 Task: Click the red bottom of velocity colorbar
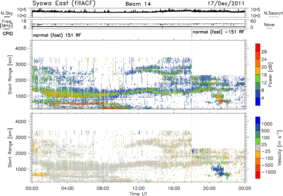258,175
